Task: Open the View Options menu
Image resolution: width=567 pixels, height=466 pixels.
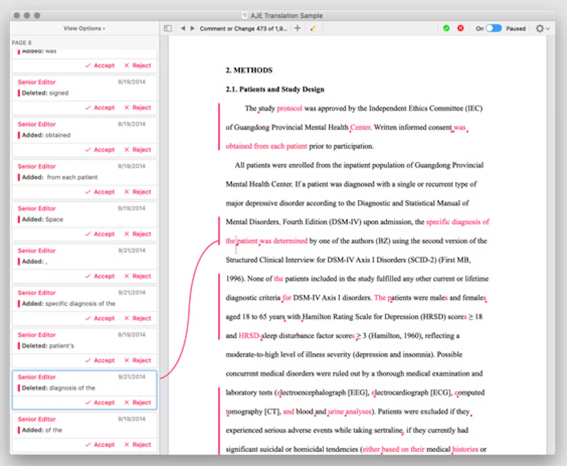Action: pos(84,28)
